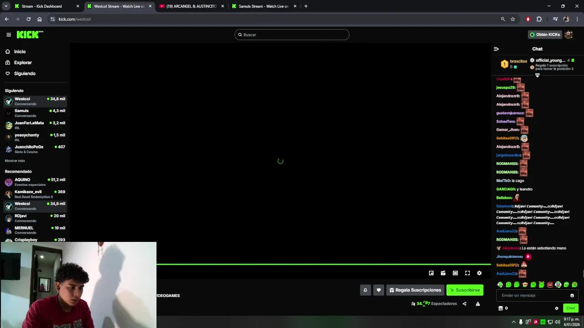Open Chrome media controls icon

pos(555,19)
